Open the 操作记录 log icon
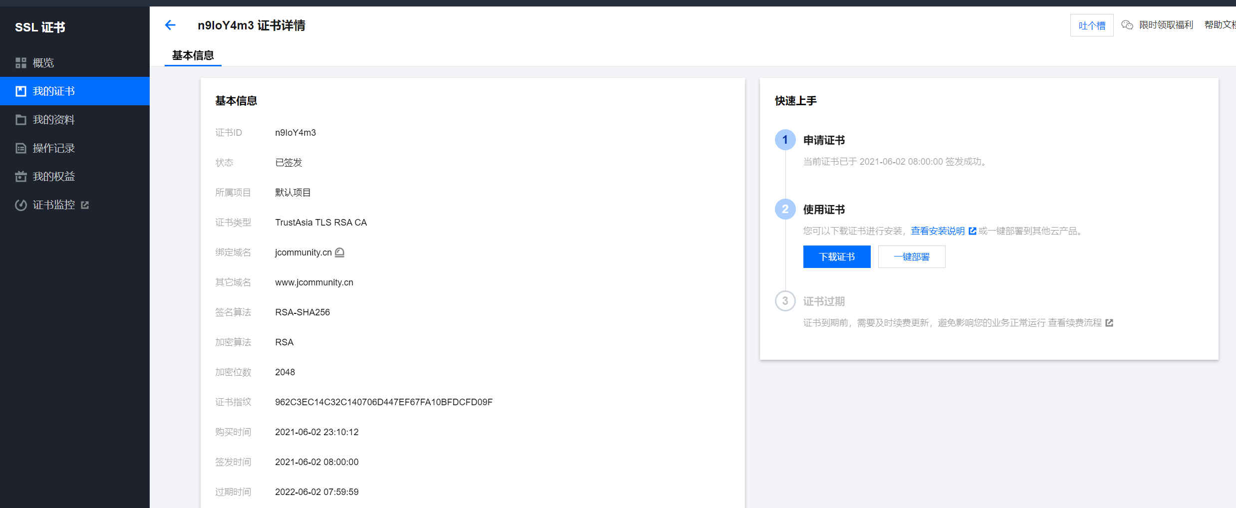The image size is (1236, 508). click(20, 148)
